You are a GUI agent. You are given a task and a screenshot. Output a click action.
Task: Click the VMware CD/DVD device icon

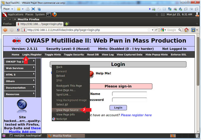(x=159, y=9)
